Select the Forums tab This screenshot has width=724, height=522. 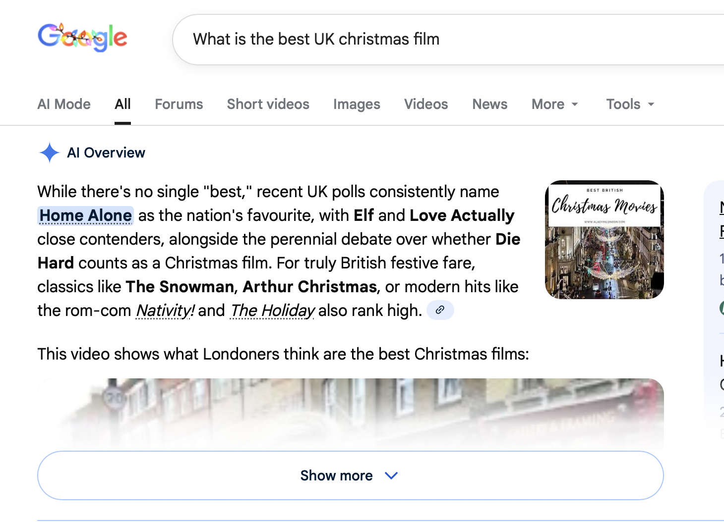point(179,104)
